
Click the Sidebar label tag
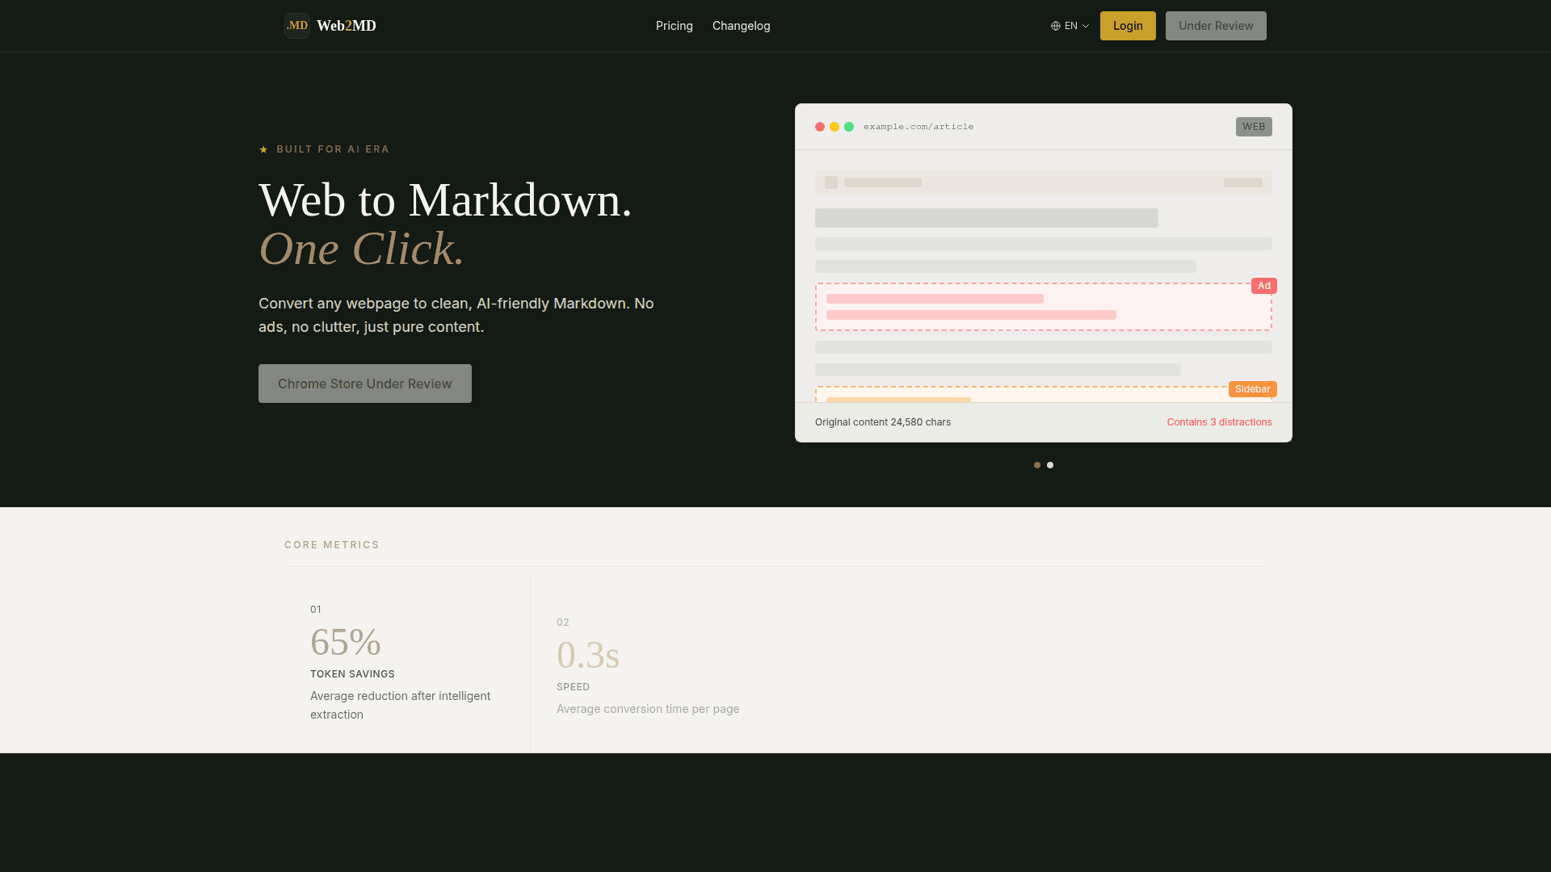point(1253,389)
